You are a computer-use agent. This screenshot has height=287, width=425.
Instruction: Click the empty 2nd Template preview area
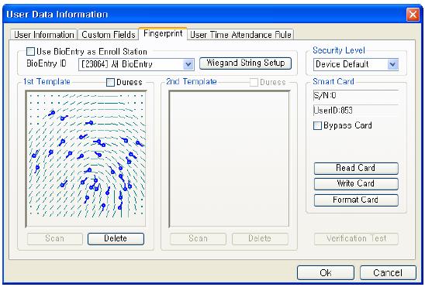pos(229,159)
